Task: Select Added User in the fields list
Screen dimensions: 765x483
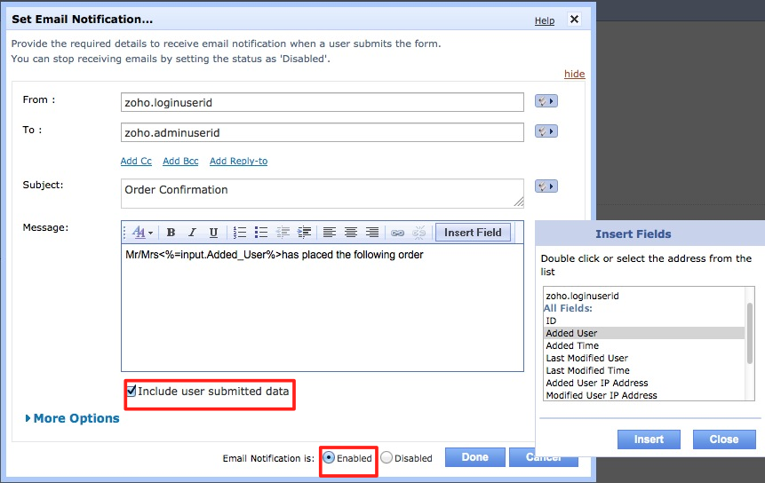Action: click(x=644, y=333)
